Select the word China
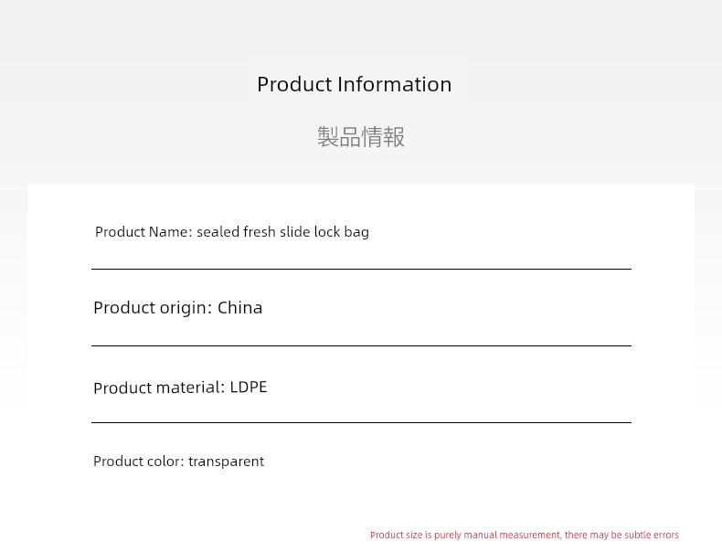Screen dimensions: 722x552 239,307
